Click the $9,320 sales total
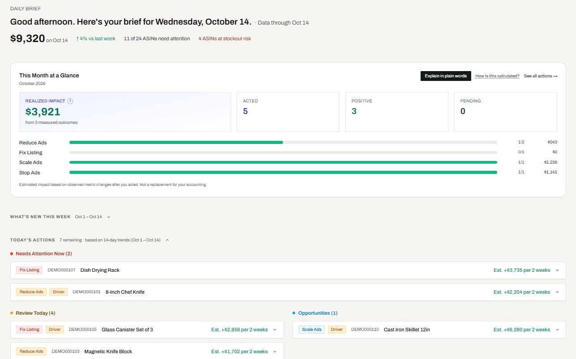 point(27,38)
